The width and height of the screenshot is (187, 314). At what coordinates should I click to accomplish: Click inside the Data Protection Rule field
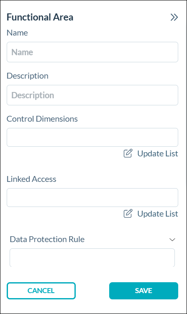(x=92, y=258)
